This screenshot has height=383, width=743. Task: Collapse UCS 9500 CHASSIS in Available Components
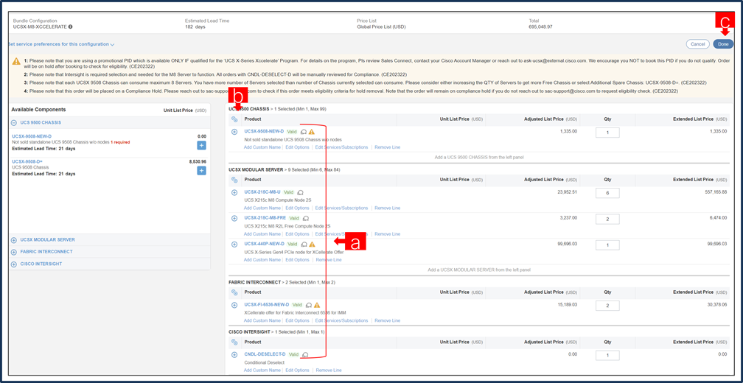14,122
